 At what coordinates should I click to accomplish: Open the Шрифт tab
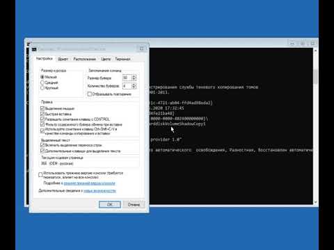tap(63, 59)
